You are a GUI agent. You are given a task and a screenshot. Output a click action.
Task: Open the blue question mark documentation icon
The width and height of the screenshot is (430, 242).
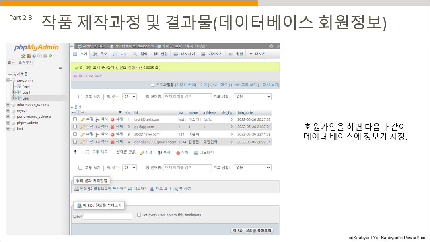[x=34, y=56]
